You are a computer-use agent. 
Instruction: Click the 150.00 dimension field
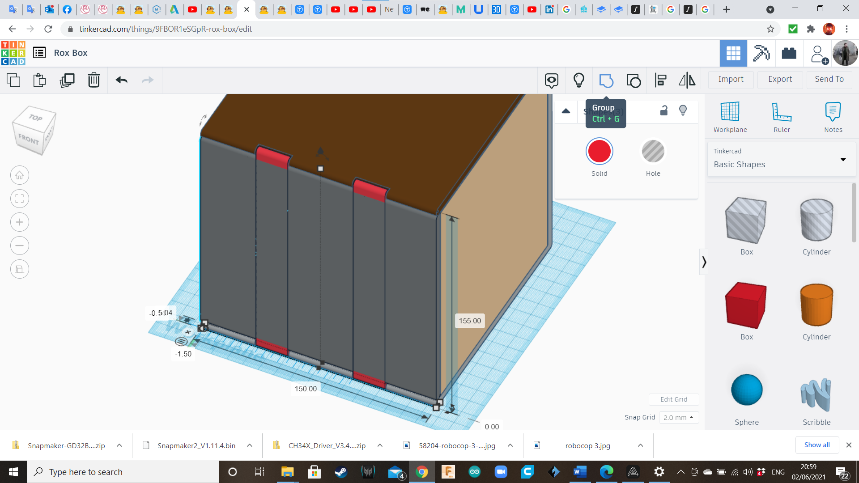click(306, 389)
